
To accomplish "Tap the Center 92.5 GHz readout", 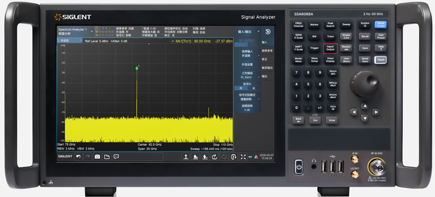I will 150,145.
